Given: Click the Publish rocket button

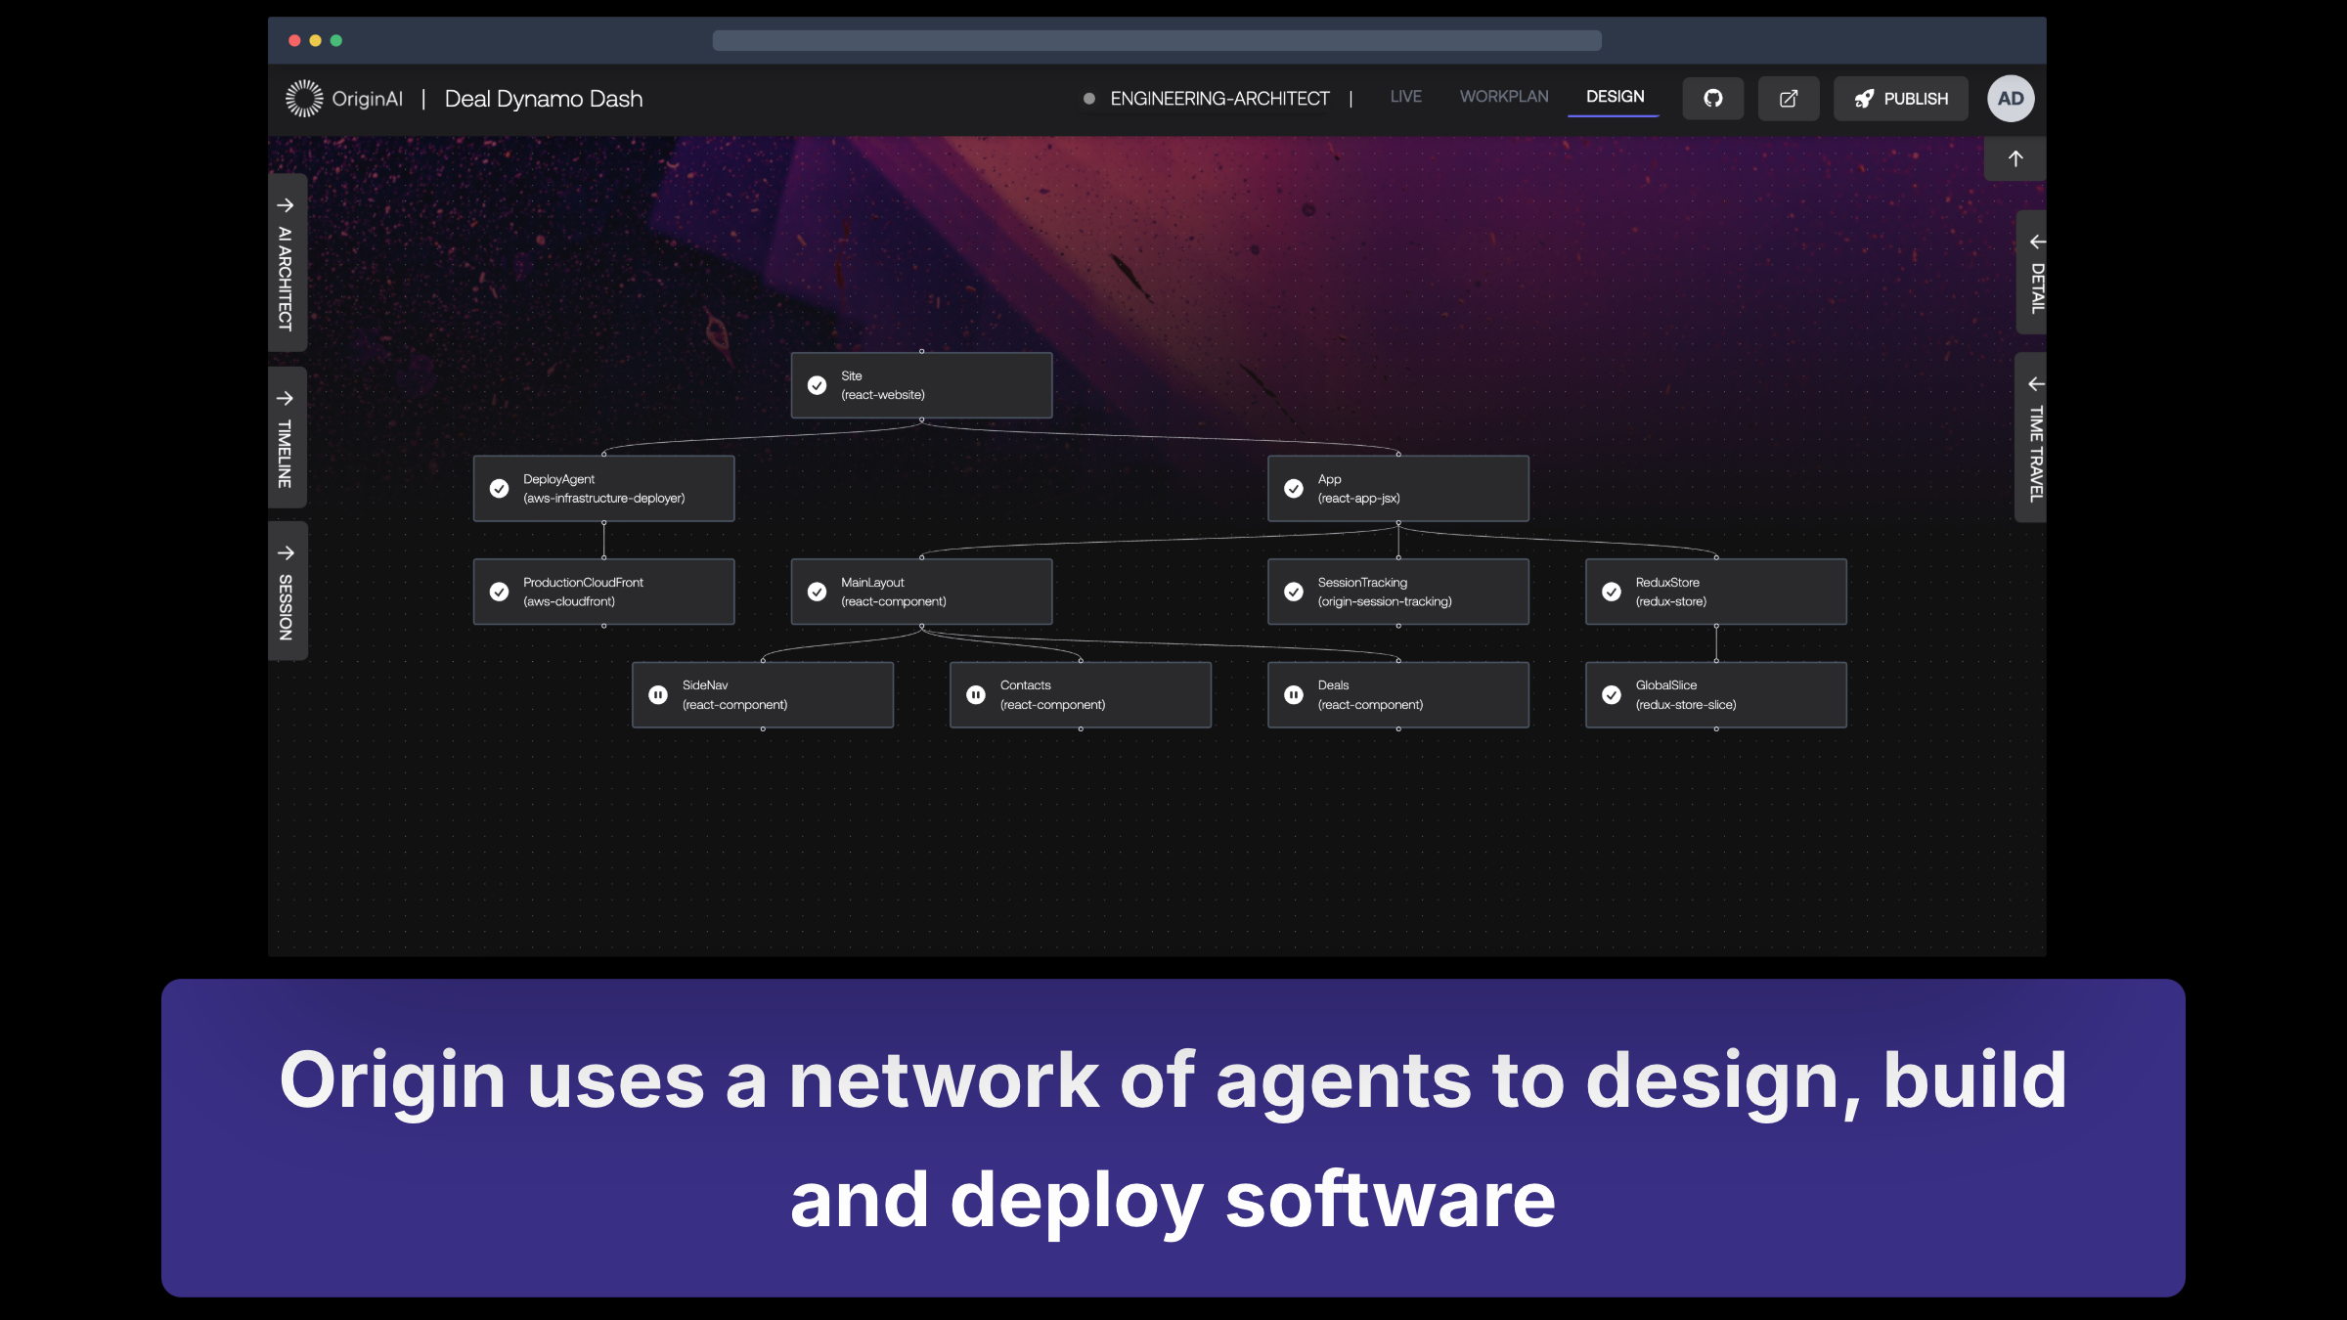Looking at the screenshot, I should pyautogui.click(x=1900, y=99).
